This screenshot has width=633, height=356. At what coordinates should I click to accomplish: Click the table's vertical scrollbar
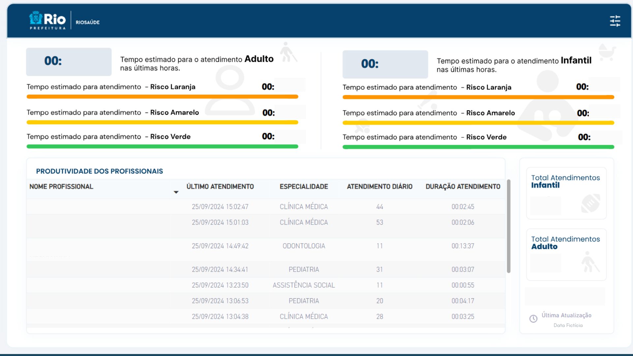508,226
